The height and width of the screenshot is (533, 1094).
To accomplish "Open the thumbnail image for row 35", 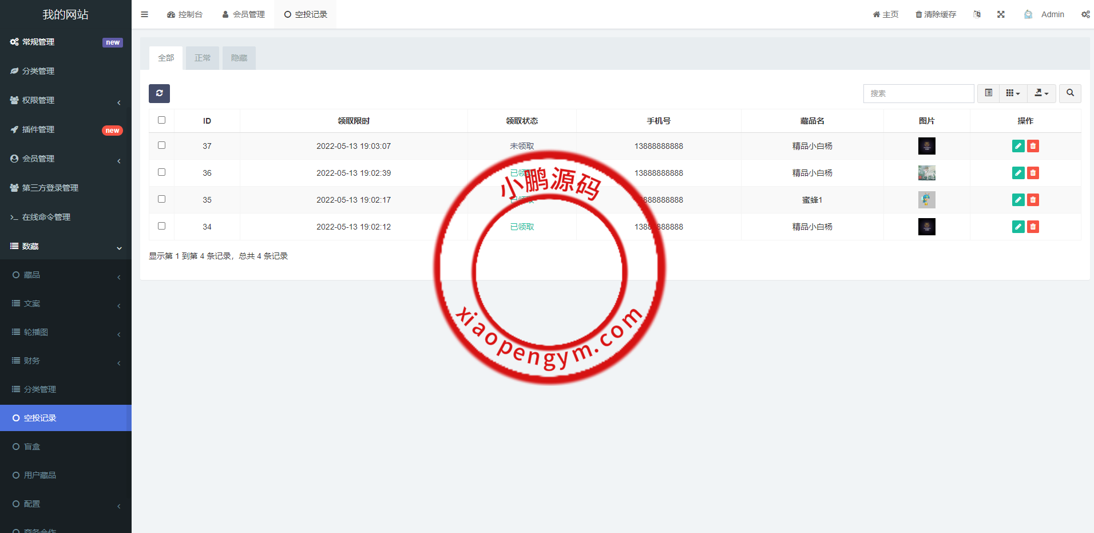I will coord(926,200).
